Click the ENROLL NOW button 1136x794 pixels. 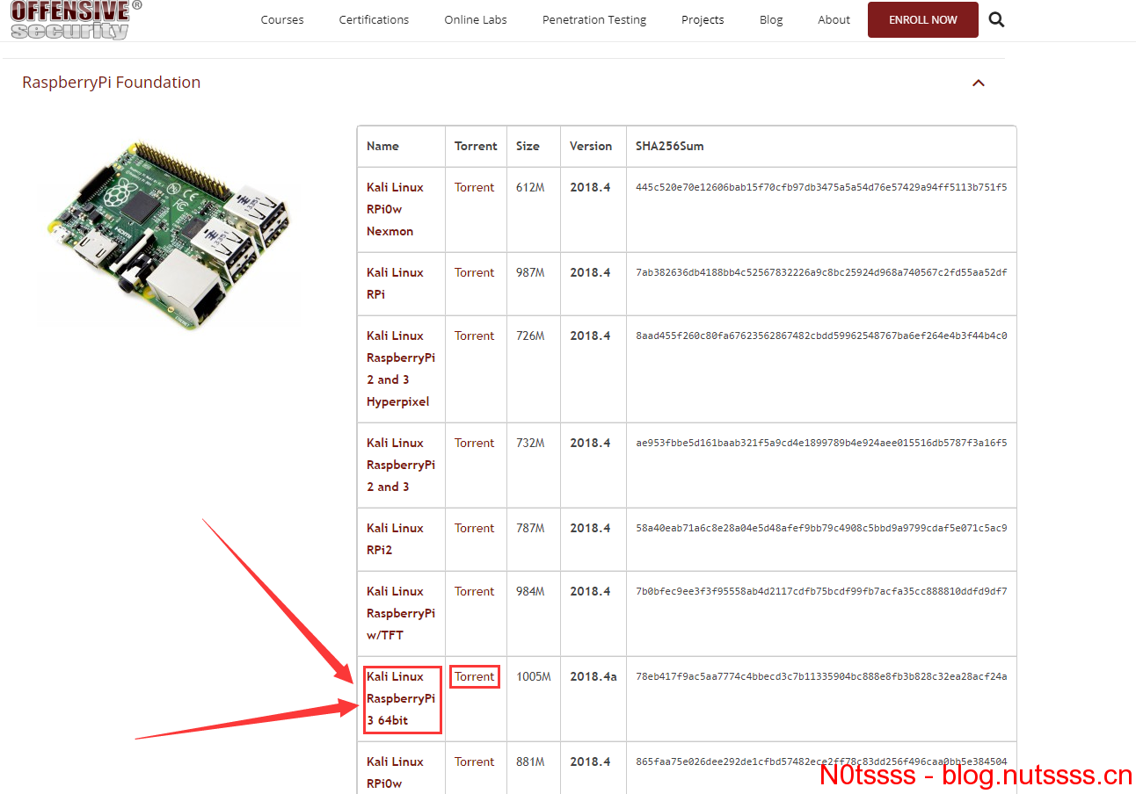pyautogui.click(x=923, y=19)
